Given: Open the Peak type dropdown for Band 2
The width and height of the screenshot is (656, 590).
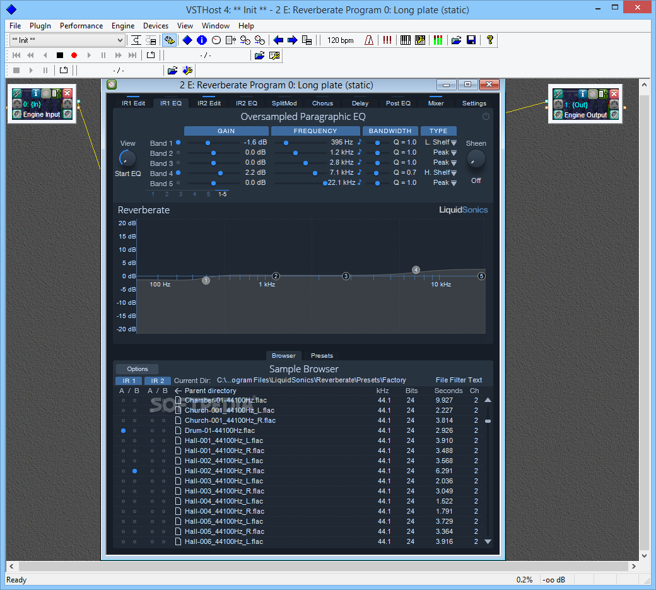Looking at the screenshot, I should pos(454,153).
